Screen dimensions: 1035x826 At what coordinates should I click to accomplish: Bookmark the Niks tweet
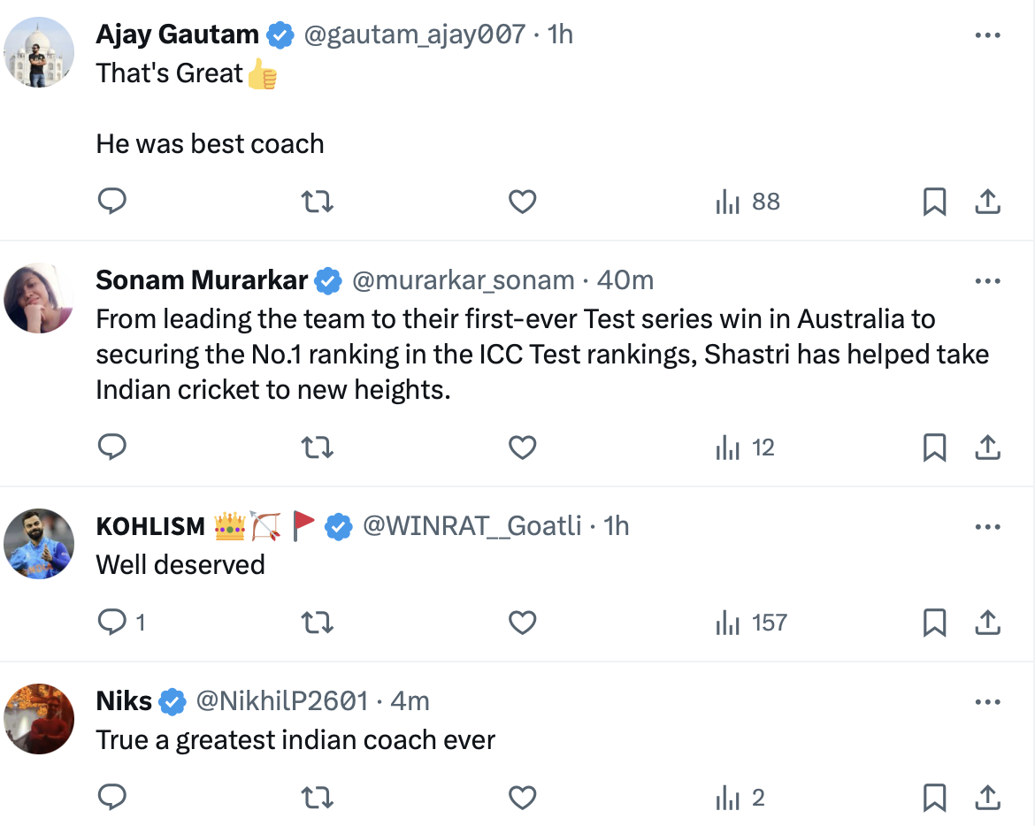pyautogui.click(x=934, y=799)
